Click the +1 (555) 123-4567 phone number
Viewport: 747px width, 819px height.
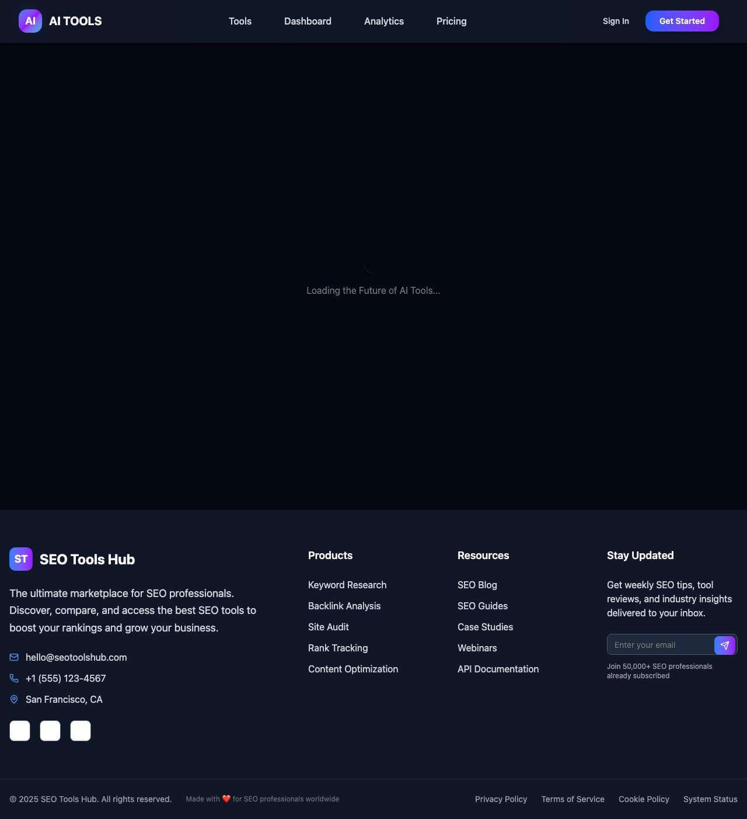click(66, 678)
